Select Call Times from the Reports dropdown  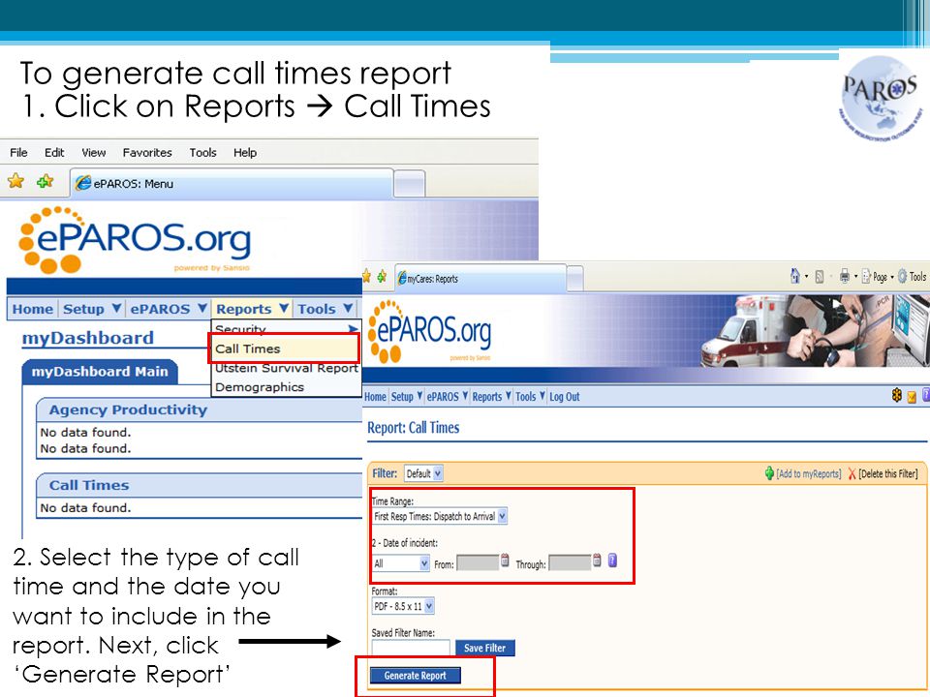[x=284, y=348]
